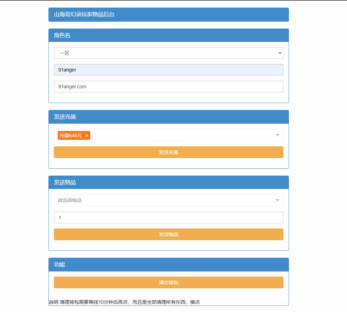
Task: Open the 请选择物品 dropdown arrow
Action: click(x=277, y=200)
